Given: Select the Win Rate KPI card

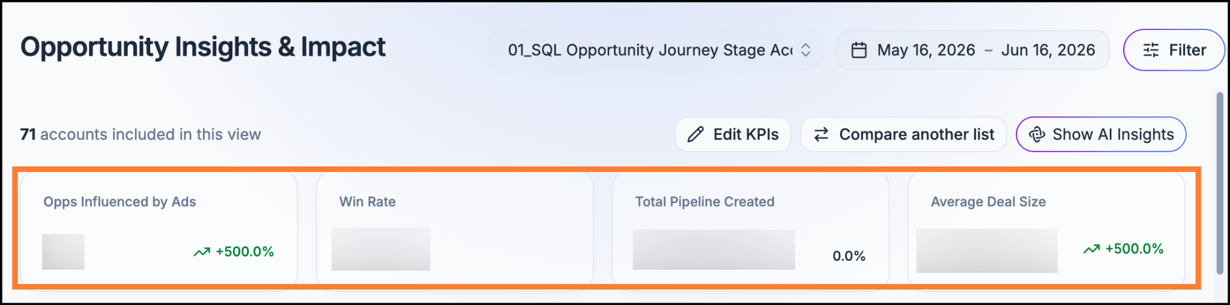Looking at the screenshot, I should [x=455, y=230].
